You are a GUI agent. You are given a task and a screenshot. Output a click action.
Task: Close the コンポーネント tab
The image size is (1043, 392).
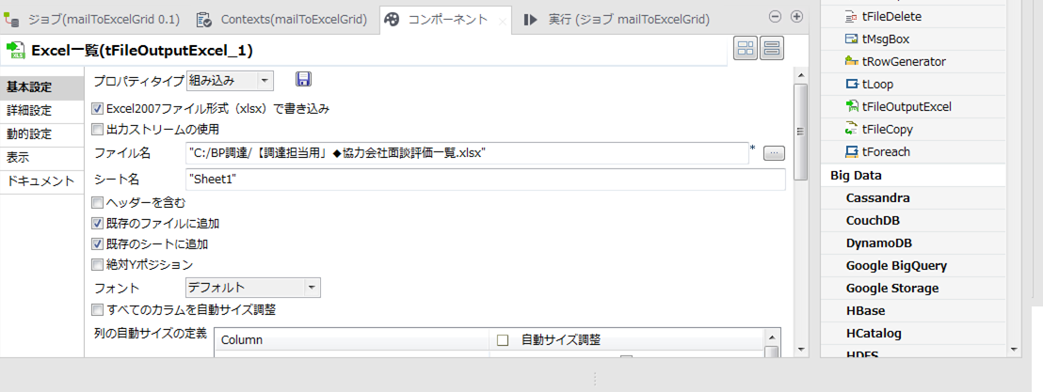(503, 22)
